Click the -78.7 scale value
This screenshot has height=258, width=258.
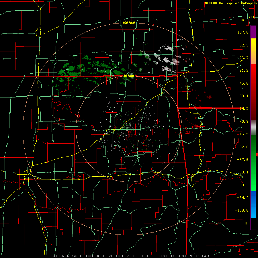pos(243,185)
